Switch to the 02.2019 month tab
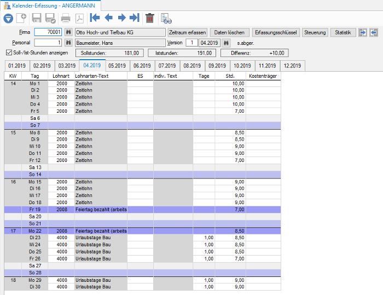 (x=42, y=66)
